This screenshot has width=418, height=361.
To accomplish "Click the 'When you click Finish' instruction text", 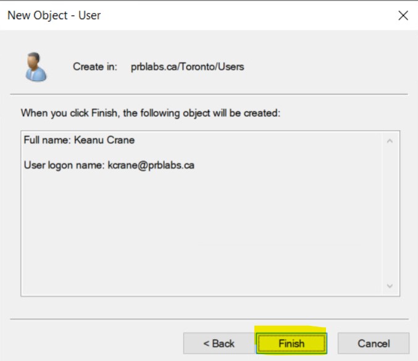I will (151, 114).
